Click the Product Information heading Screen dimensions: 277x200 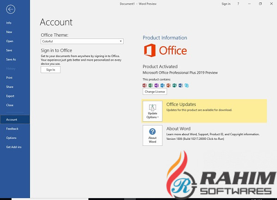[x=165, y=38]
